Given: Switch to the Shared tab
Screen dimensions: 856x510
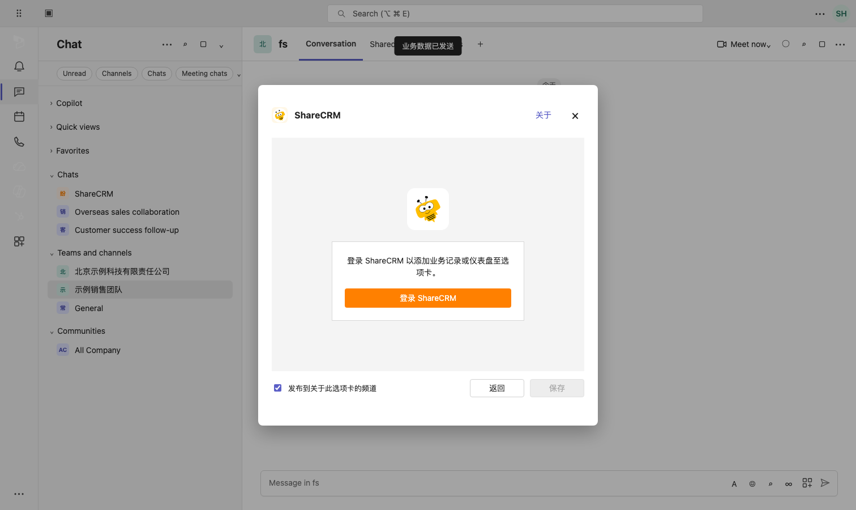Looking at the screenshot, I should point(382,44).
